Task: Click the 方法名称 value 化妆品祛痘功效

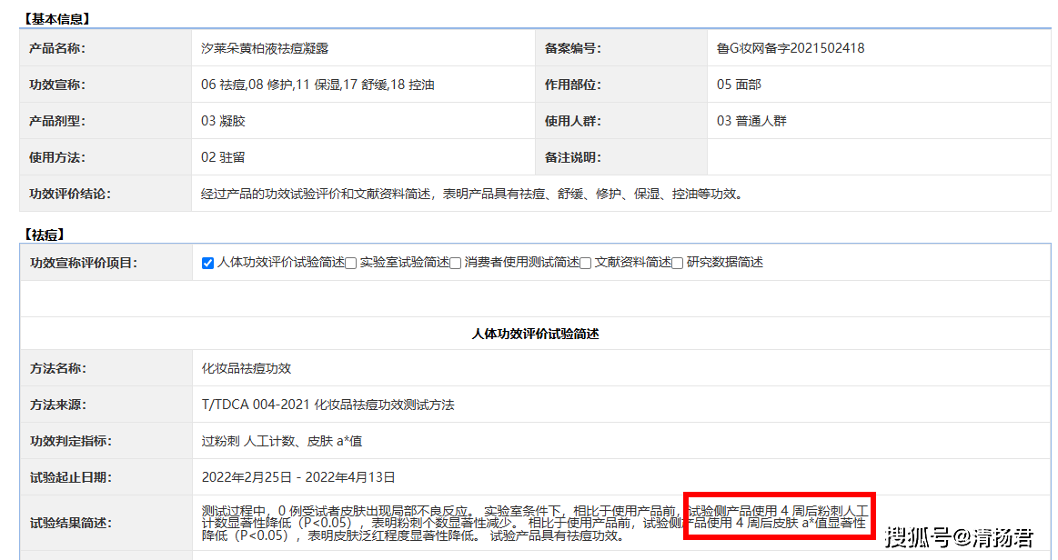Action: coord(246,368)
